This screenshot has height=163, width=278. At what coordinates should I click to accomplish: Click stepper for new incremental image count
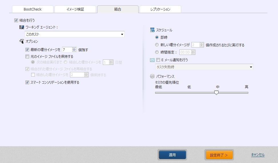point(202,45)
